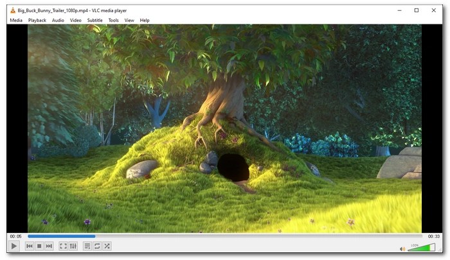Image resolution: width=450 pixels, height=260 pixels.
Task: Stop video playback
Action: tap(39, 246)
